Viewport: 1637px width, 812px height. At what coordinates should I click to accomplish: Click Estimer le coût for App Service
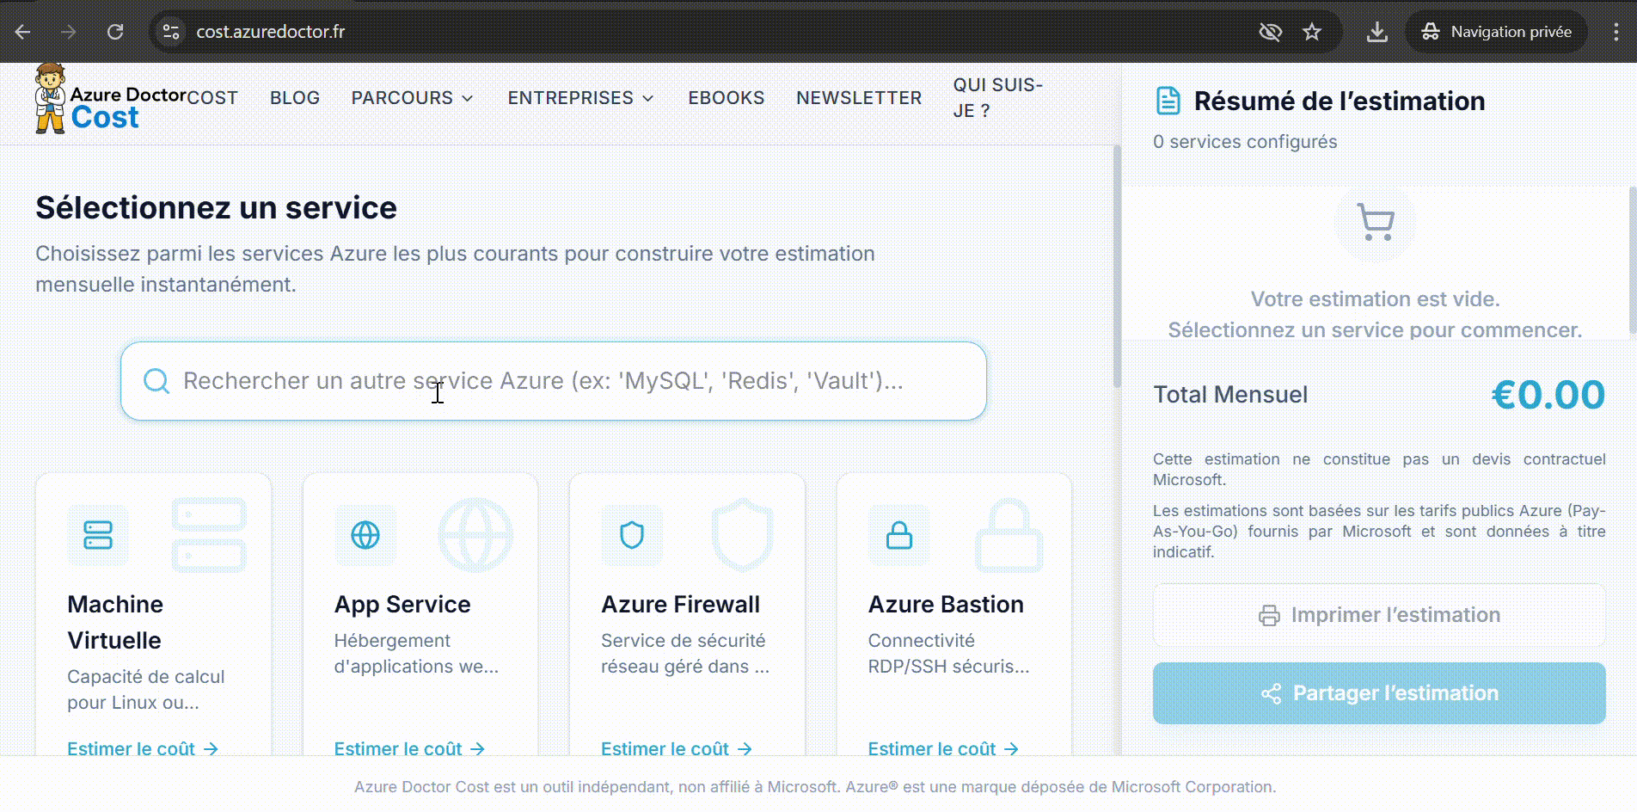pyautogui.click(x=410, y=749)
